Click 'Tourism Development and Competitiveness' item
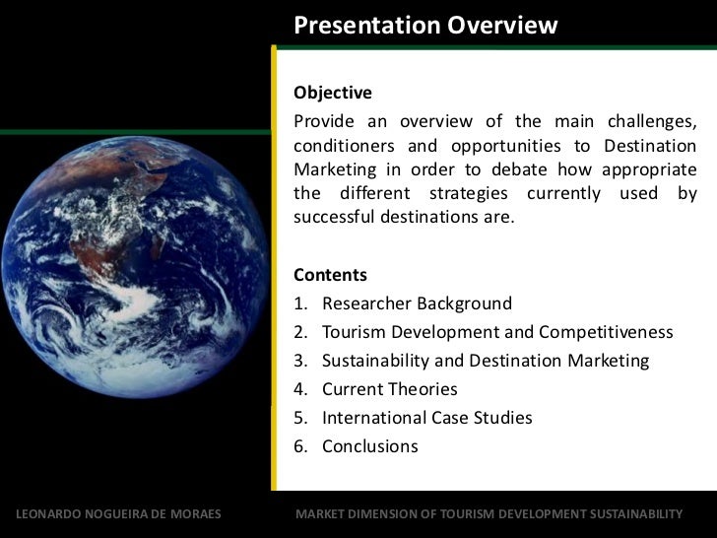This screenshot has height=538, width=717. pyautogui.click(x=497, y=333)
